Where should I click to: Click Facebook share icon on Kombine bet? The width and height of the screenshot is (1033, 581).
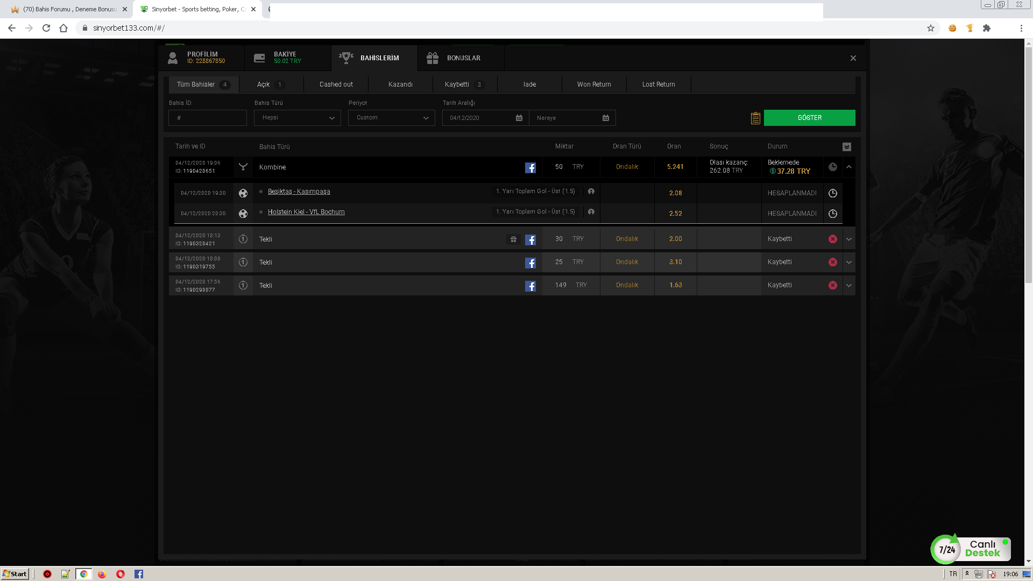[530, 168]
